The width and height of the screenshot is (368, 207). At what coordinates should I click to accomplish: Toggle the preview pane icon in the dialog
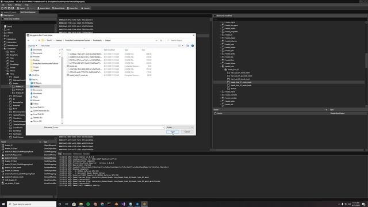click(x=187, y=46)
